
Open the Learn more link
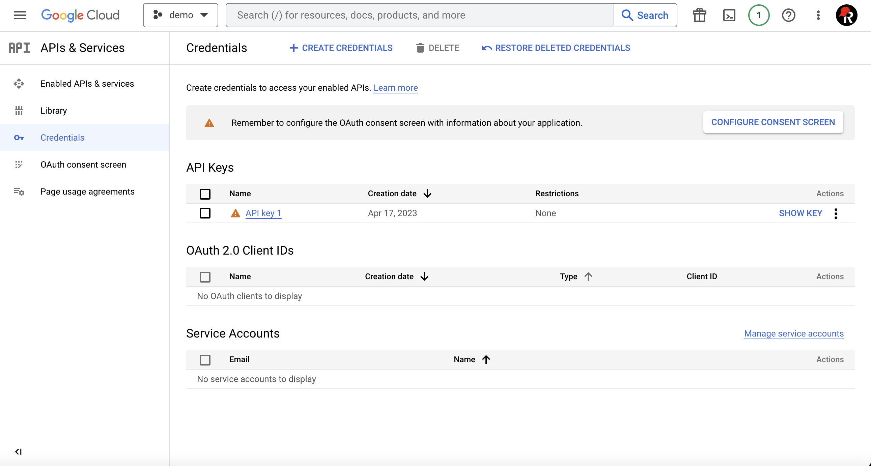coord(396,88)
